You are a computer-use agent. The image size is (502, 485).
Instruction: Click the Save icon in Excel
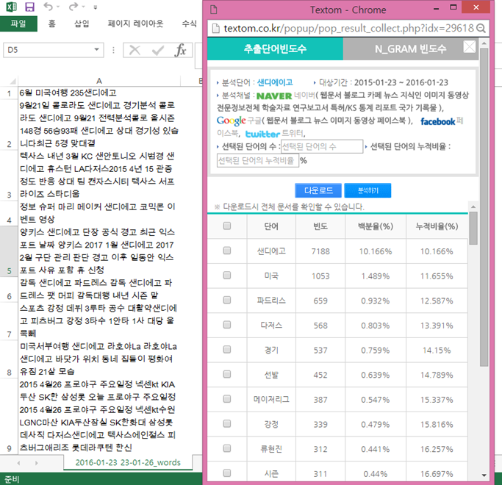[x=30, y=7]
